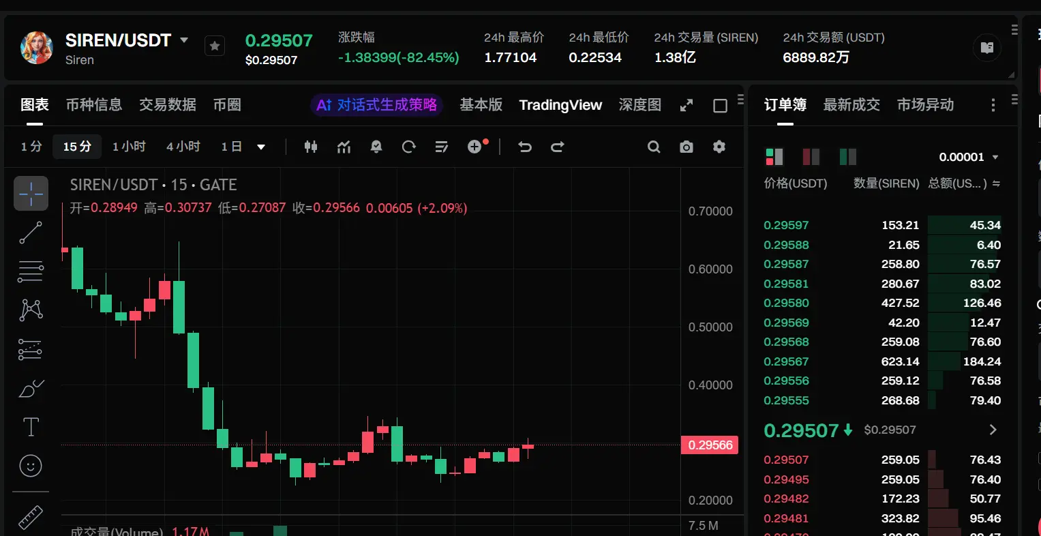Select the ask price 0.29567 row

(x=882, y=361)
